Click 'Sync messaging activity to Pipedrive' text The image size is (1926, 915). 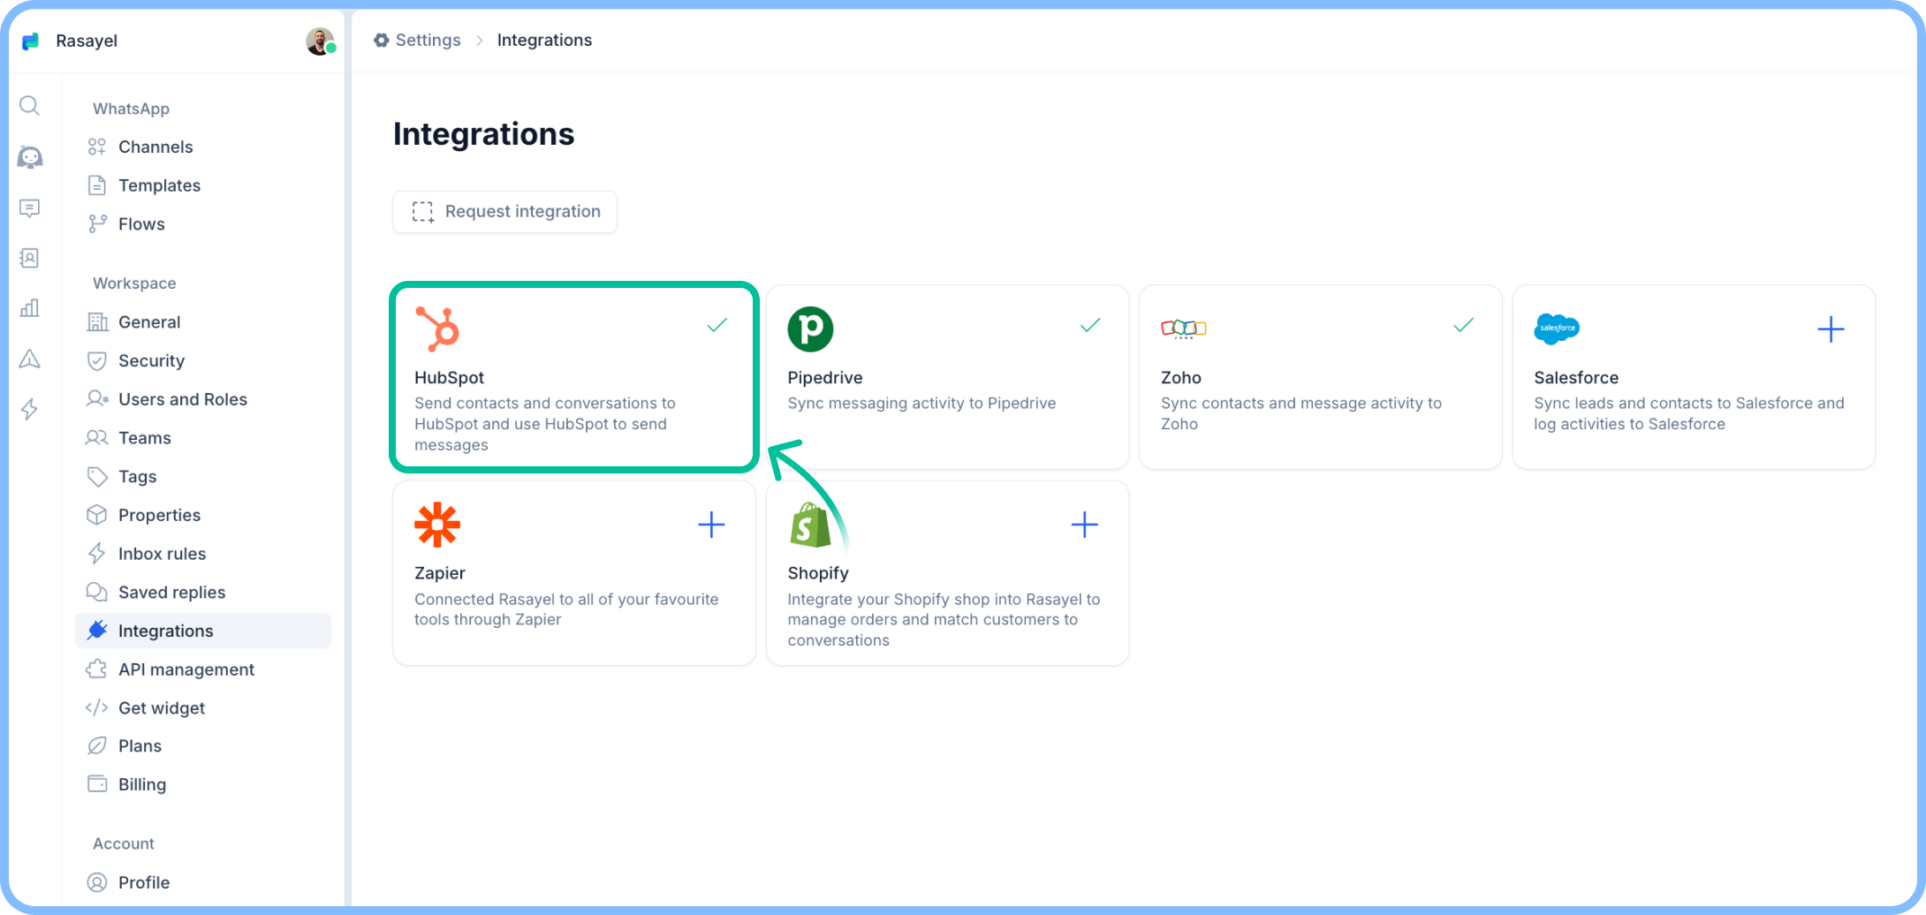[x=921, y=403]
